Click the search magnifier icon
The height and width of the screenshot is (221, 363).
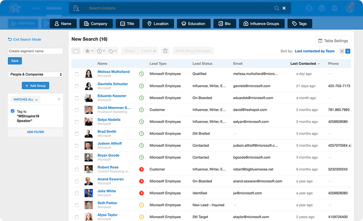click(x=277, y=8)
